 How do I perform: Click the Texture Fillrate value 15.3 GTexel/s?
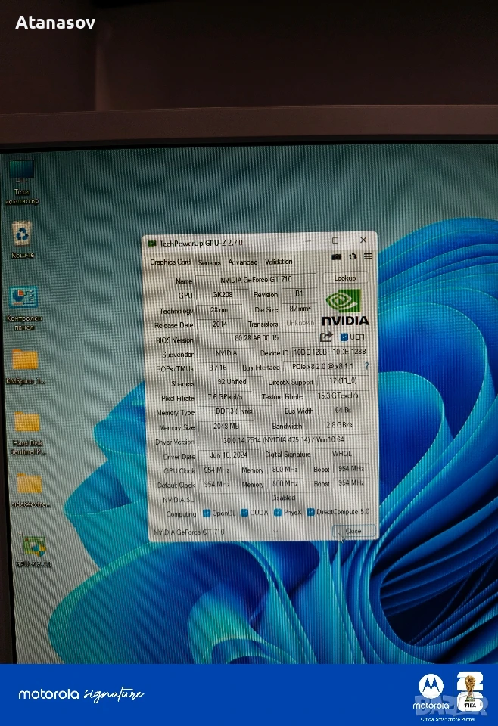[338, 396]
